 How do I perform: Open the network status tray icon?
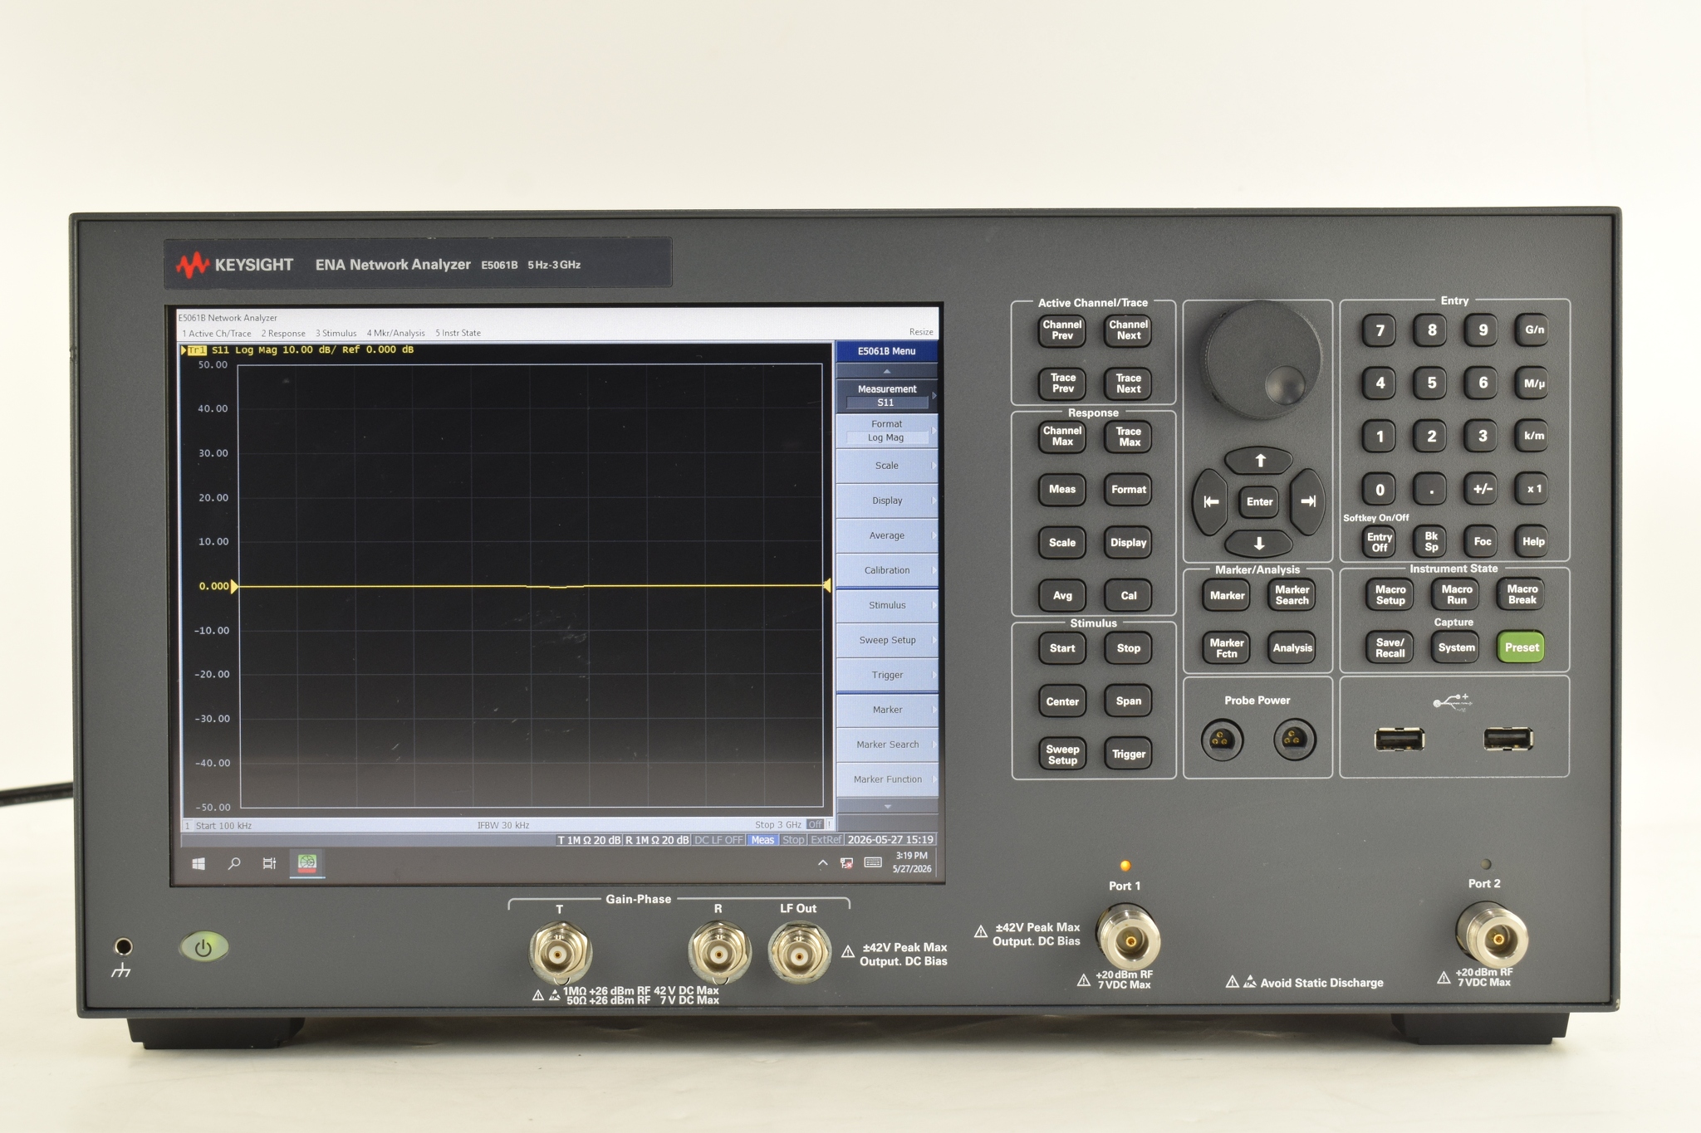coord(846,863)
